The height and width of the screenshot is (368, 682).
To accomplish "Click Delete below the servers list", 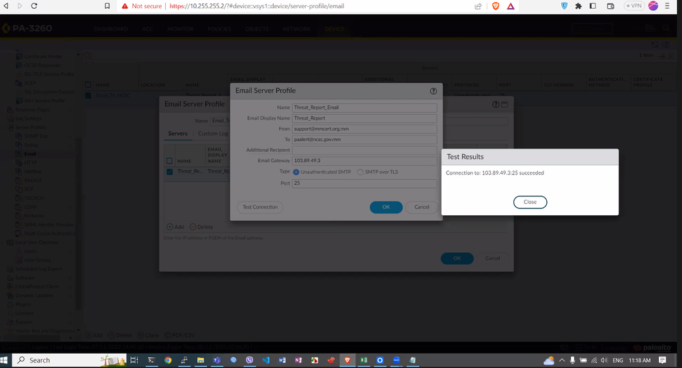I will coord(201,227).
